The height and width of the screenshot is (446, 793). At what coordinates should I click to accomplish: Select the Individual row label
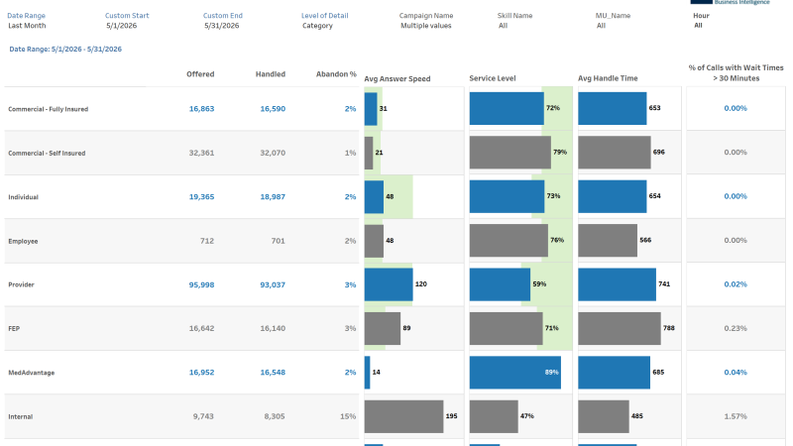click(23, 196)
